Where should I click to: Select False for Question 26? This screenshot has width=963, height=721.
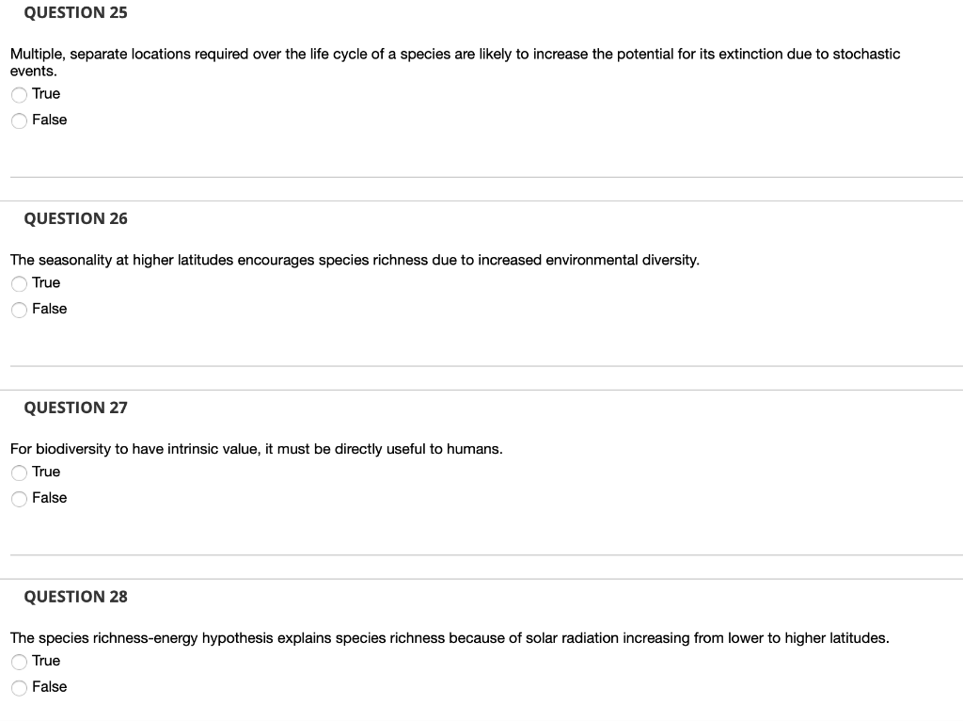pos(19,309)
